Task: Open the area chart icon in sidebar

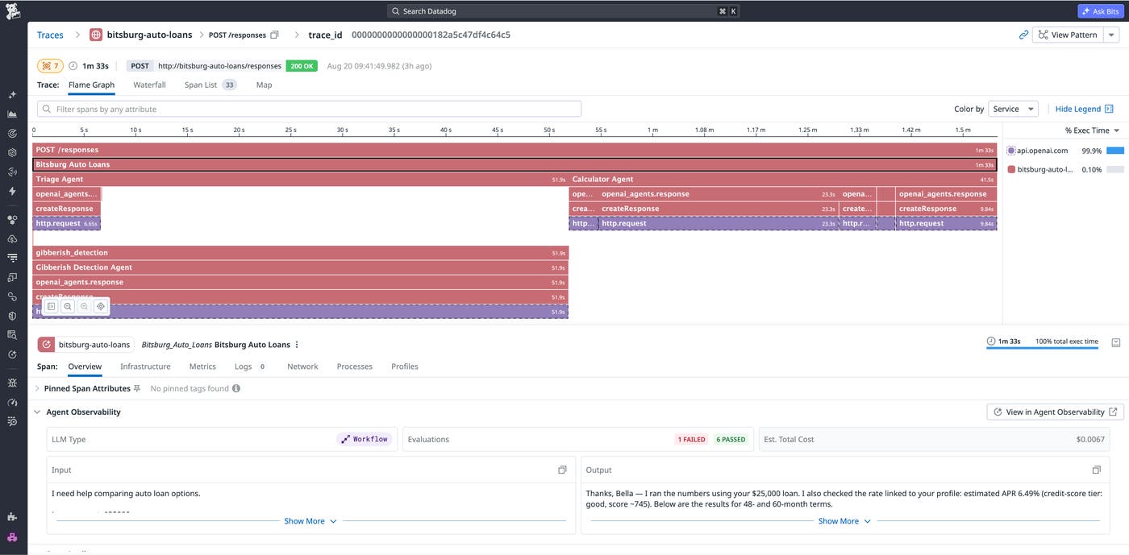Action: [x=12, y=114]
